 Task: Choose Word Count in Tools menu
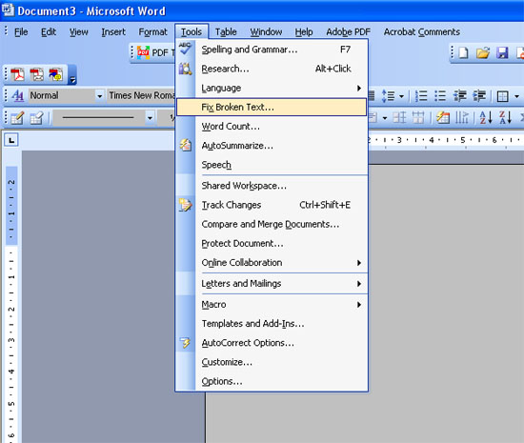[x=272, y=127]
